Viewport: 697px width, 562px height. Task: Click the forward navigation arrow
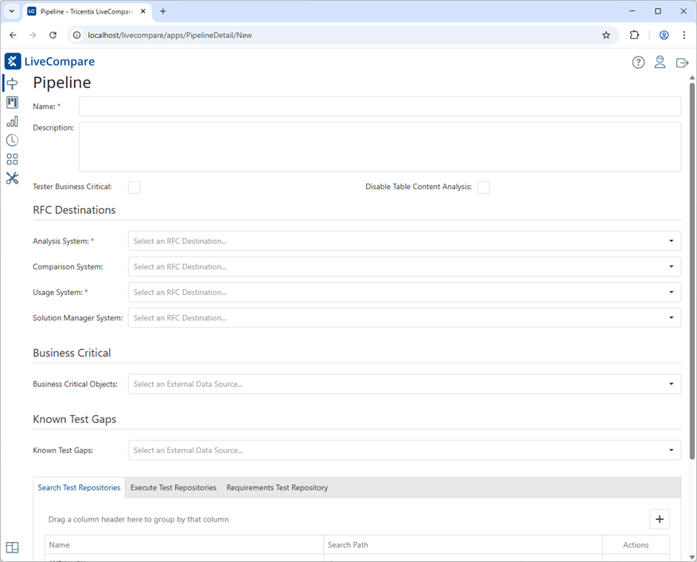[33, 35]
